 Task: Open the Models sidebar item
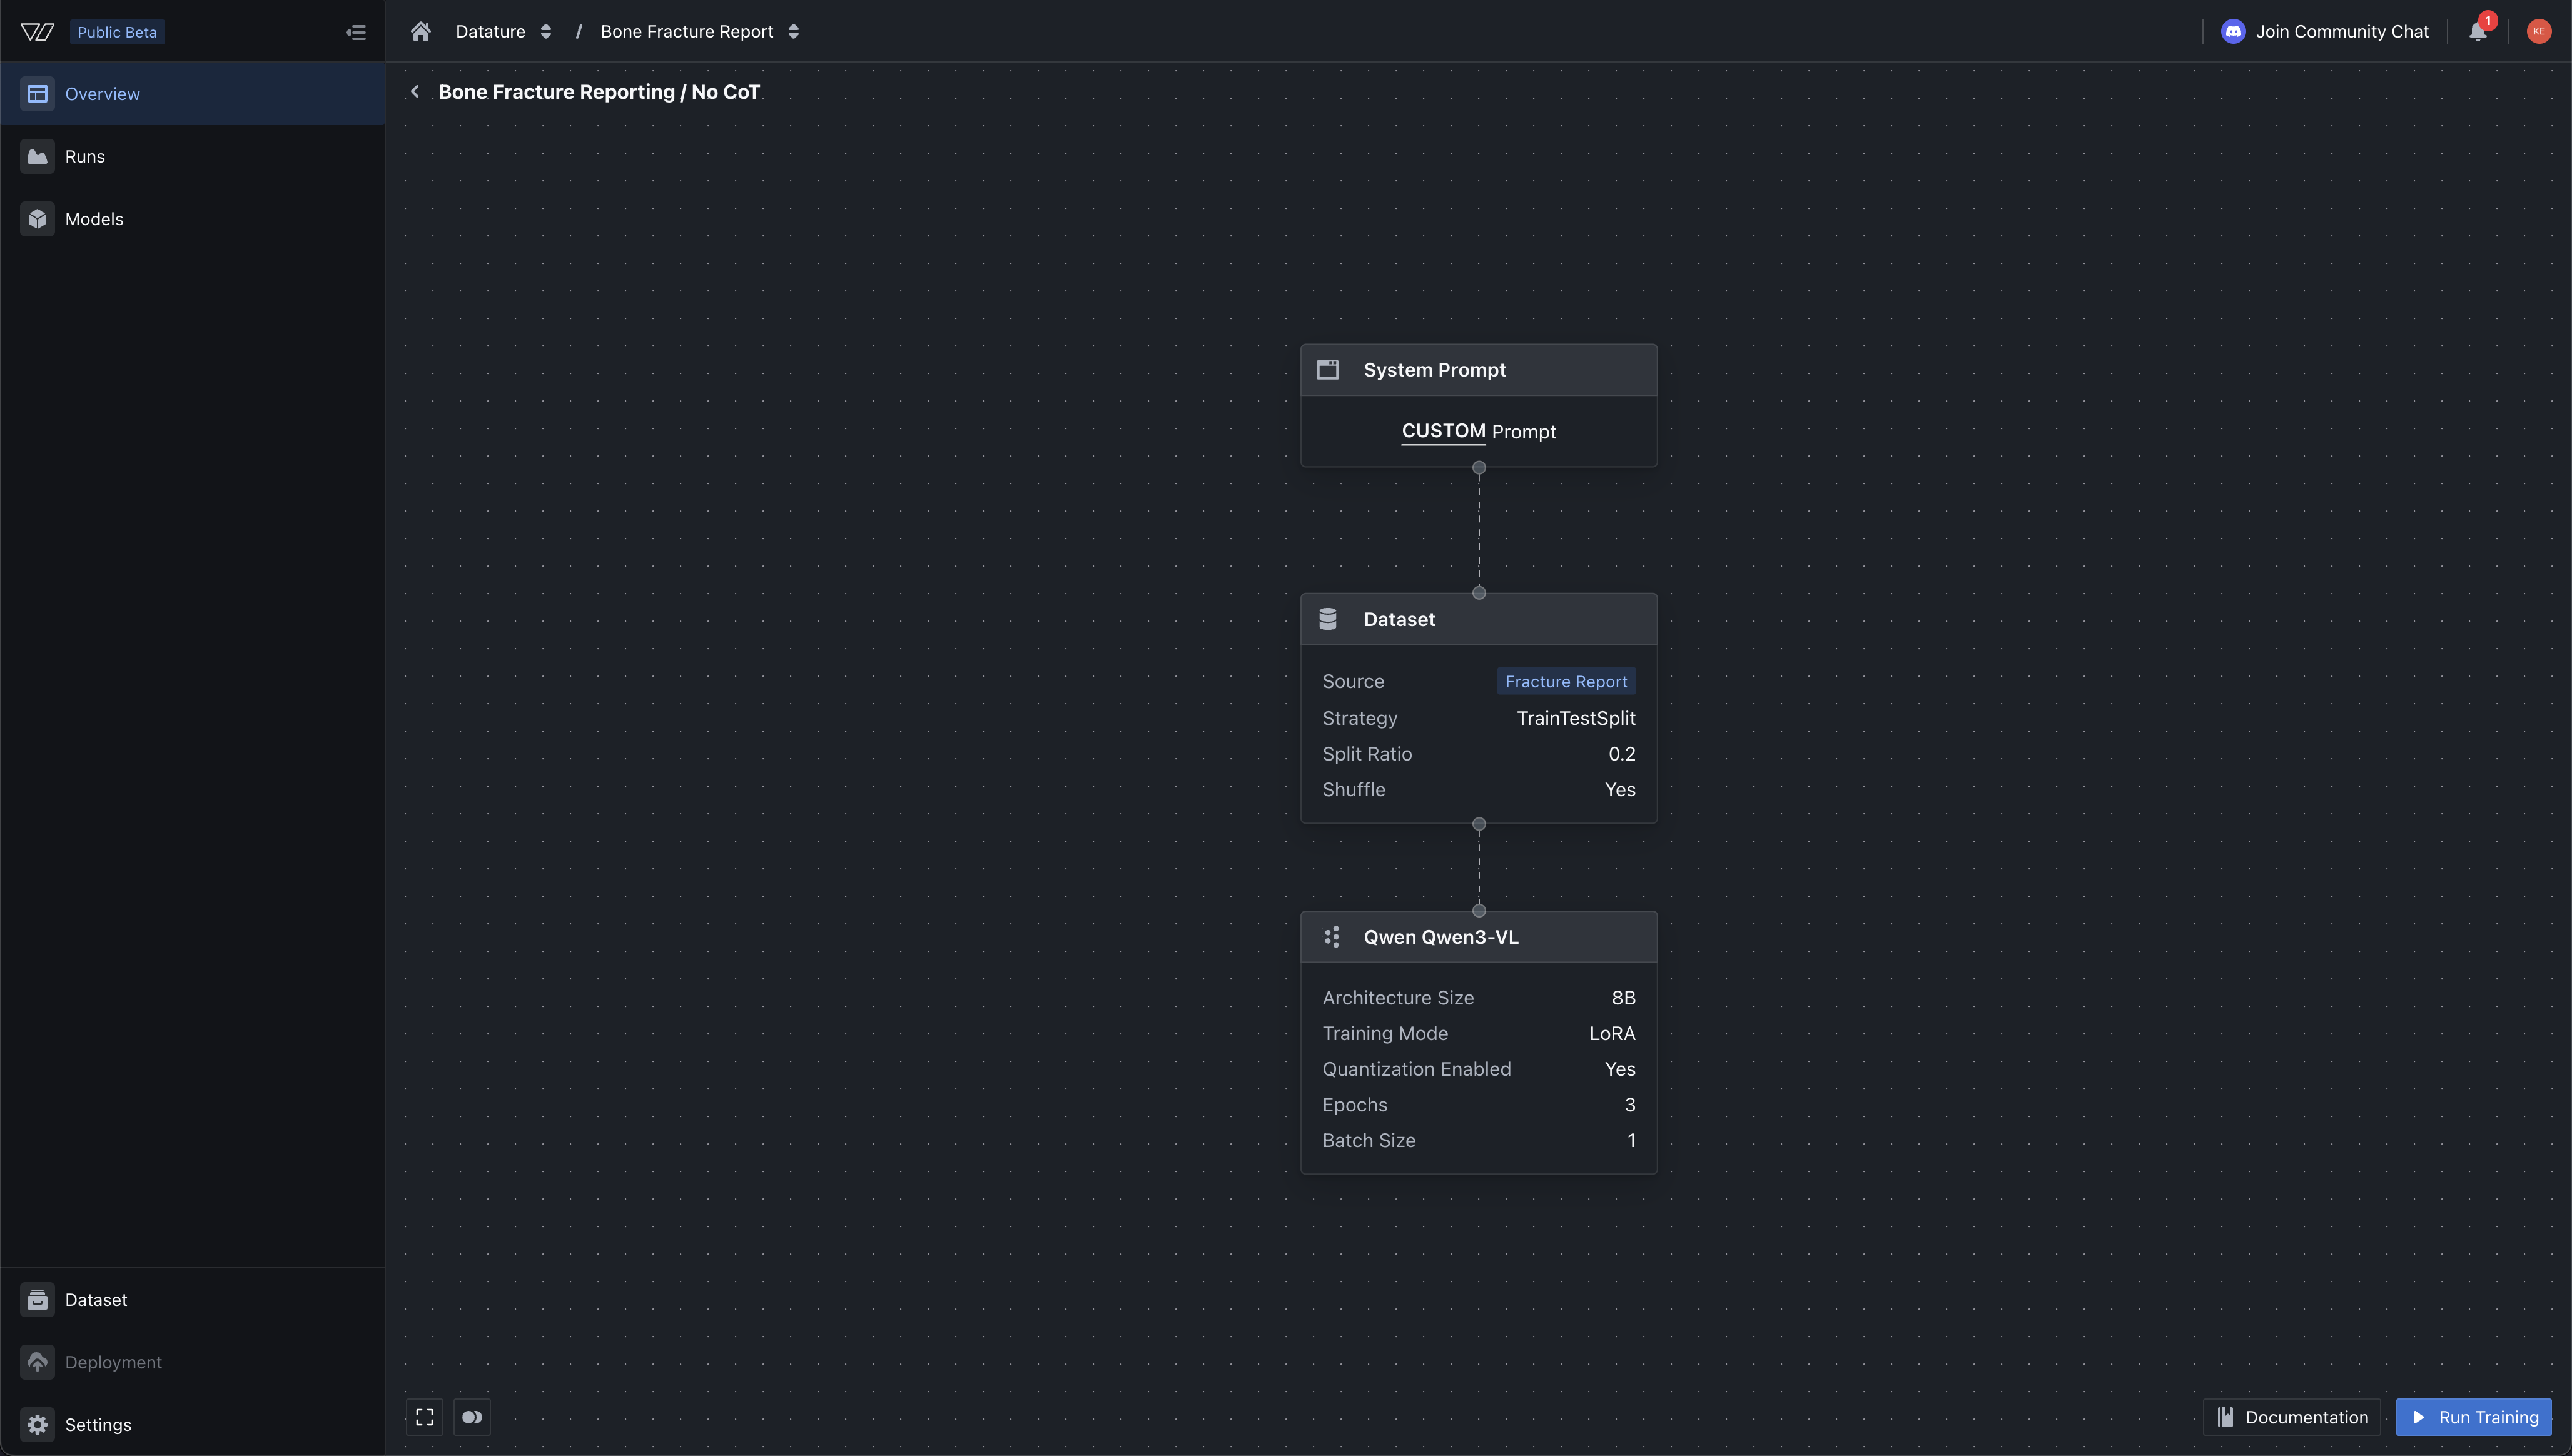click(94, 219)
